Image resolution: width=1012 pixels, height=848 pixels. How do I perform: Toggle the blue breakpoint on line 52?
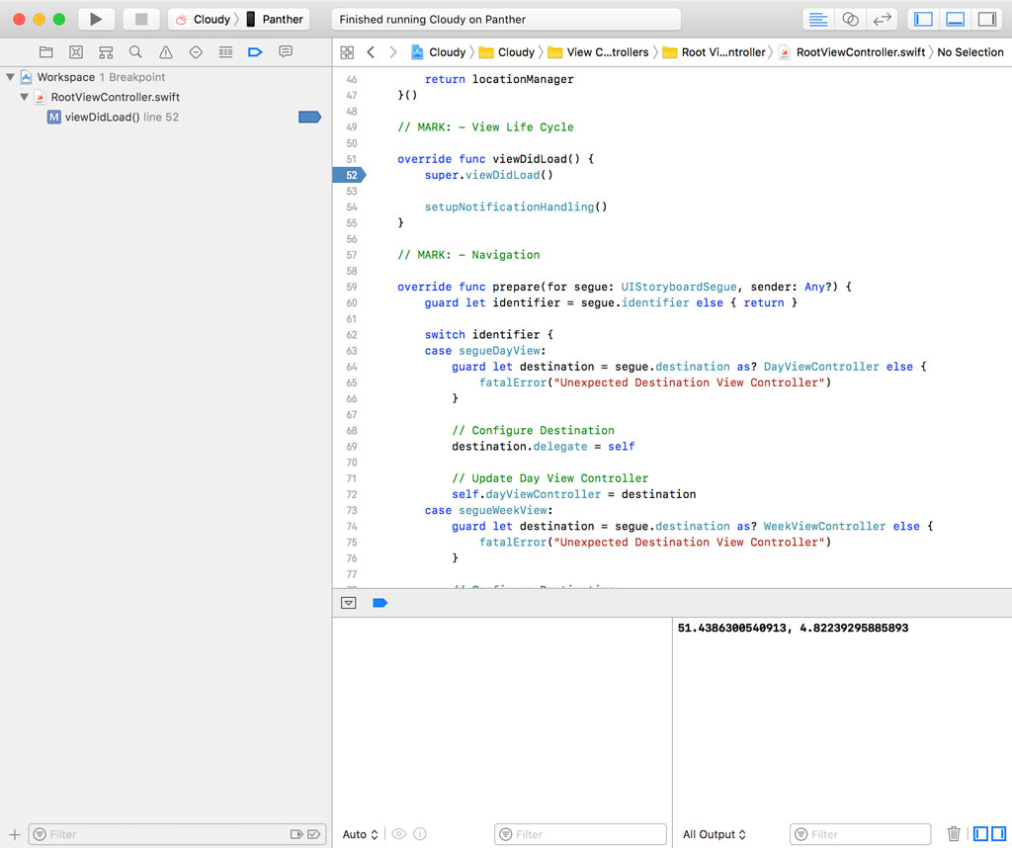[348, 174]
